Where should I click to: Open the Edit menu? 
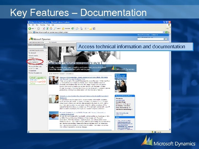pyautogui.click(x=33, y=25)
